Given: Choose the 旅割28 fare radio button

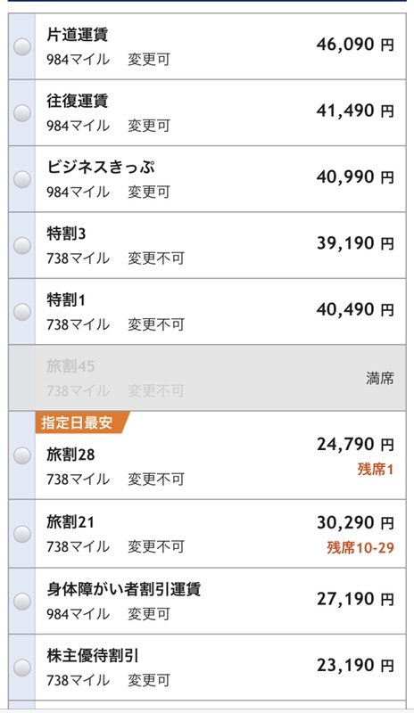Looking at the screenshot, I should pyautogui.click(x=22, y=455).
